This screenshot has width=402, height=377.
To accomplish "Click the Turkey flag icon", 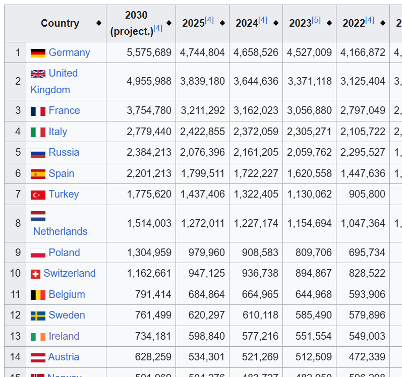I will [38, 195].
